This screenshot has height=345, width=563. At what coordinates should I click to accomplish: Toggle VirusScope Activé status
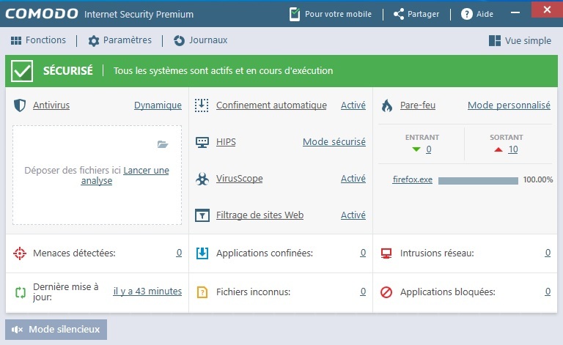(353, 179)
